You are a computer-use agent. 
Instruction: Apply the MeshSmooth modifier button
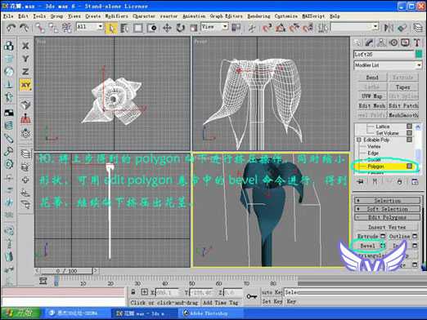pos(403,115)
